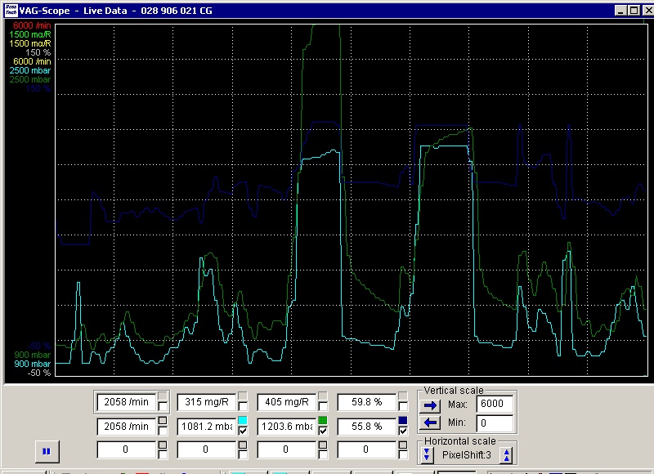
Task: Click into the Vertical scale Max field
Action: (495, 404)
